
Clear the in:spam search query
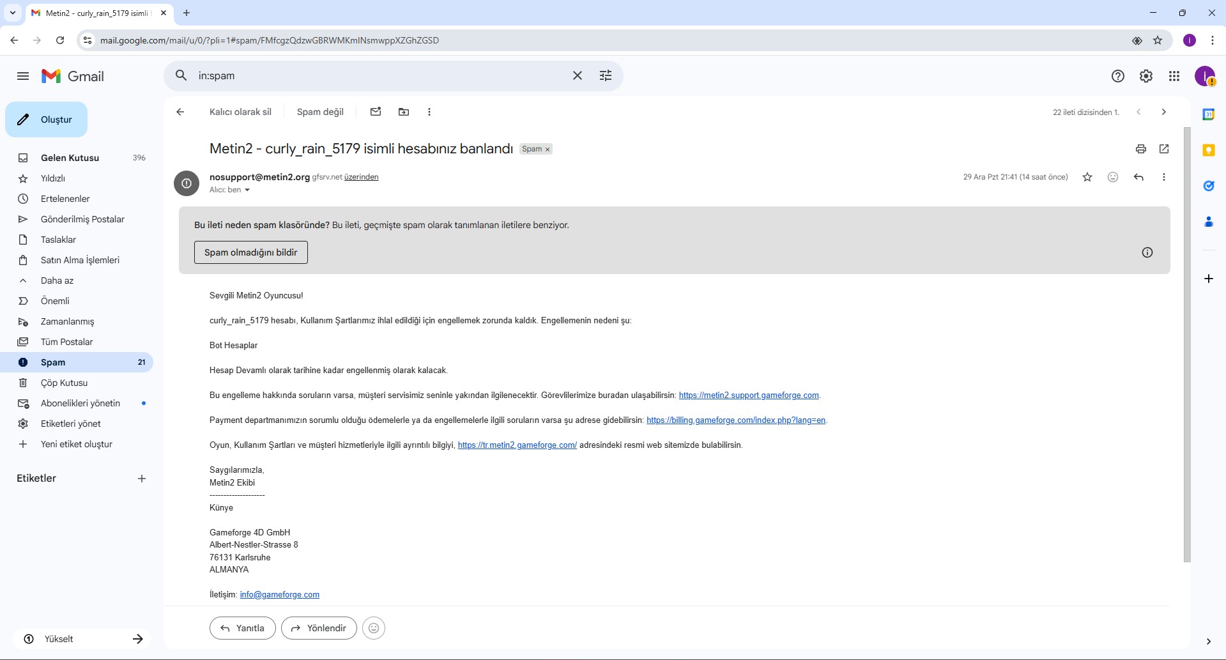pyautogui.click(x=578, y=75)
